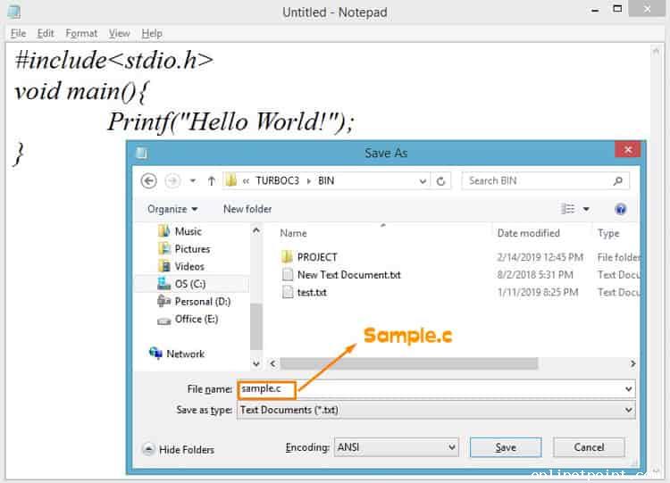Viewport: 670px width, 483px height.
Task: Select Pictures in the navigation pane
Action: coord(192,249)
